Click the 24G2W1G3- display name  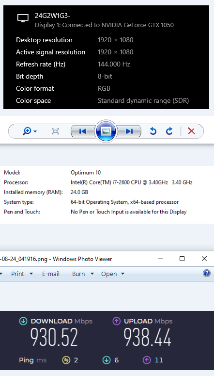[53, 16]
